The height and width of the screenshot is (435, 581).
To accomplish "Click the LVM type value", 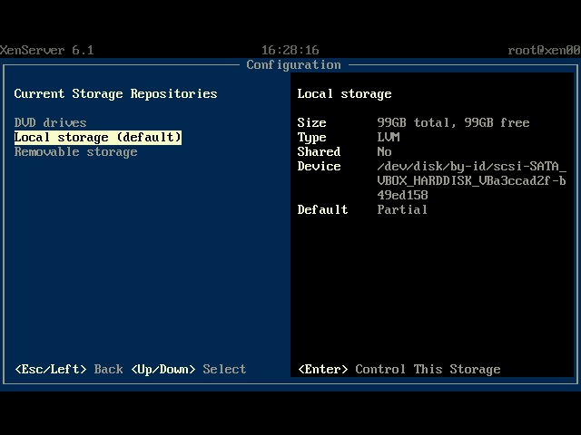I will tap(389, 137).
